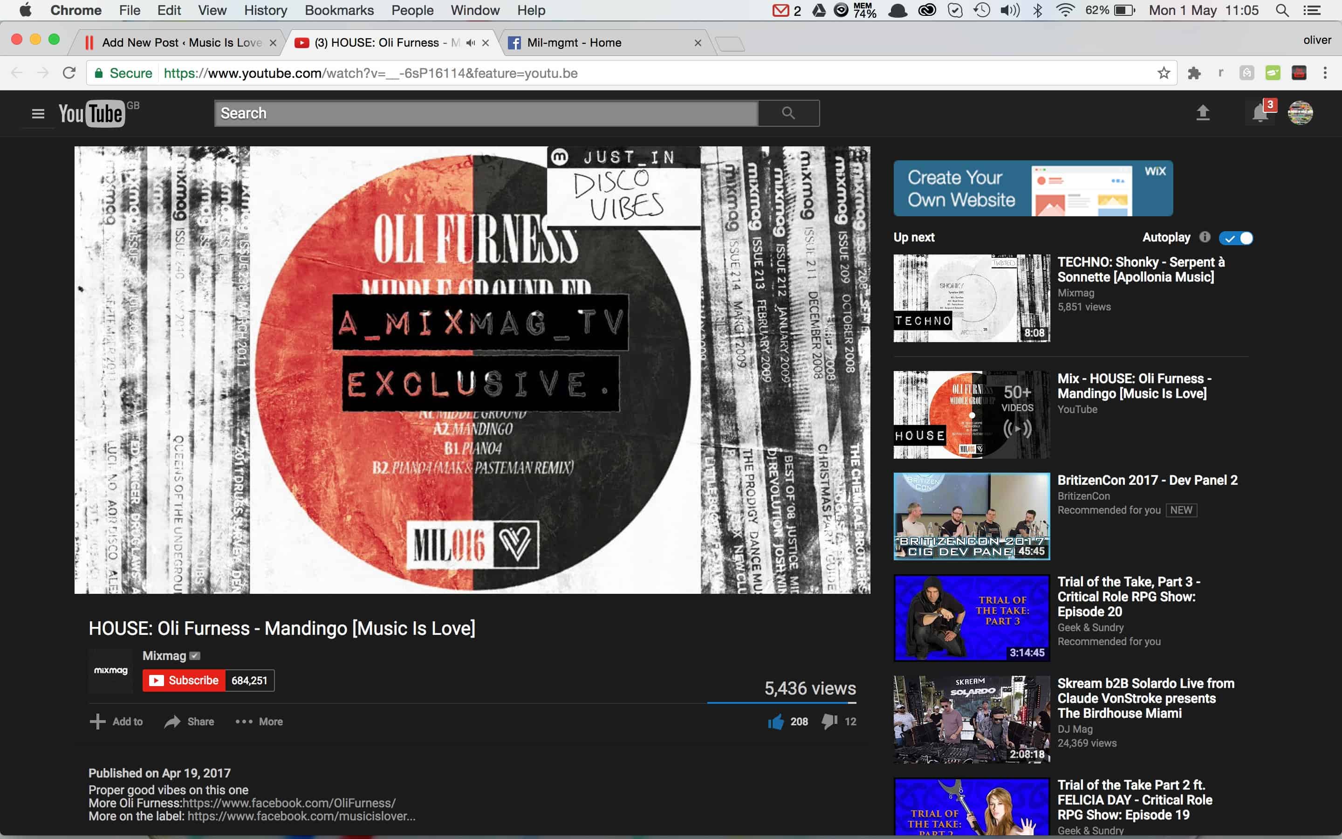Click the DJ Mag channel name
The height and width of the screenshot is (839, 1342).
tap(1075, 729)
